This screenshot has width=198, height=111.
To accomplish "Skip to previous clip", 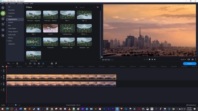I will coord(144,60).
